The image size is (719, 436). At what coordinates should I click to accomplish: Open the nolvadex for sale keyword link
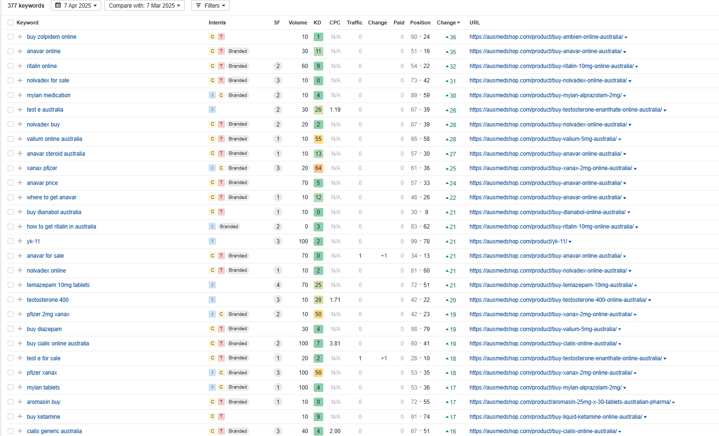pyautogui.click(x=48, y=80)
